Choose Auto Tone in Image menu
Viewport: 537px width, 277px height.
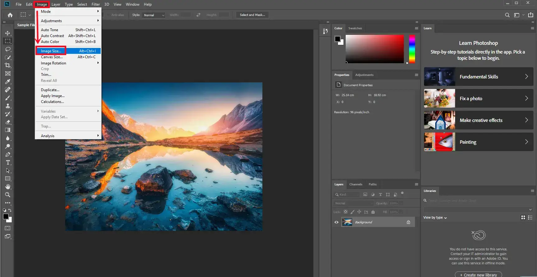[68, 30]
